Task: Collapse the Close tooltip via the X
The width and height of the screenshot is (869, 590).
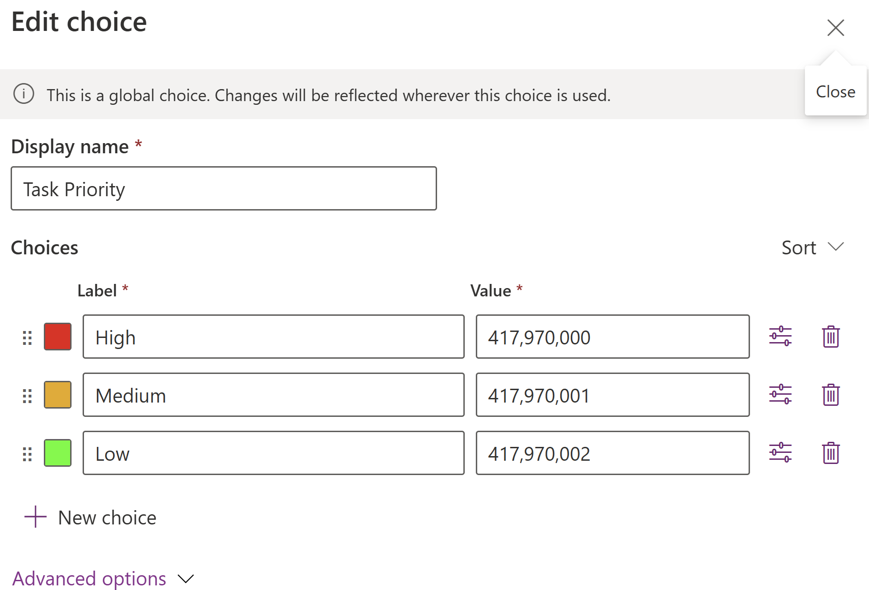Action: click(835, 28)
